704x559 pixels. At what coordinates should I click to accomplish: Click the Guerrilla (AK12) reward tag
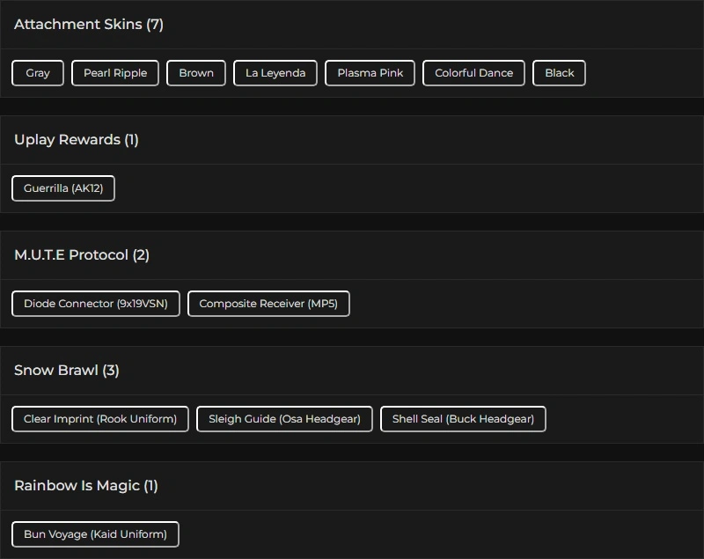point(63,188)
